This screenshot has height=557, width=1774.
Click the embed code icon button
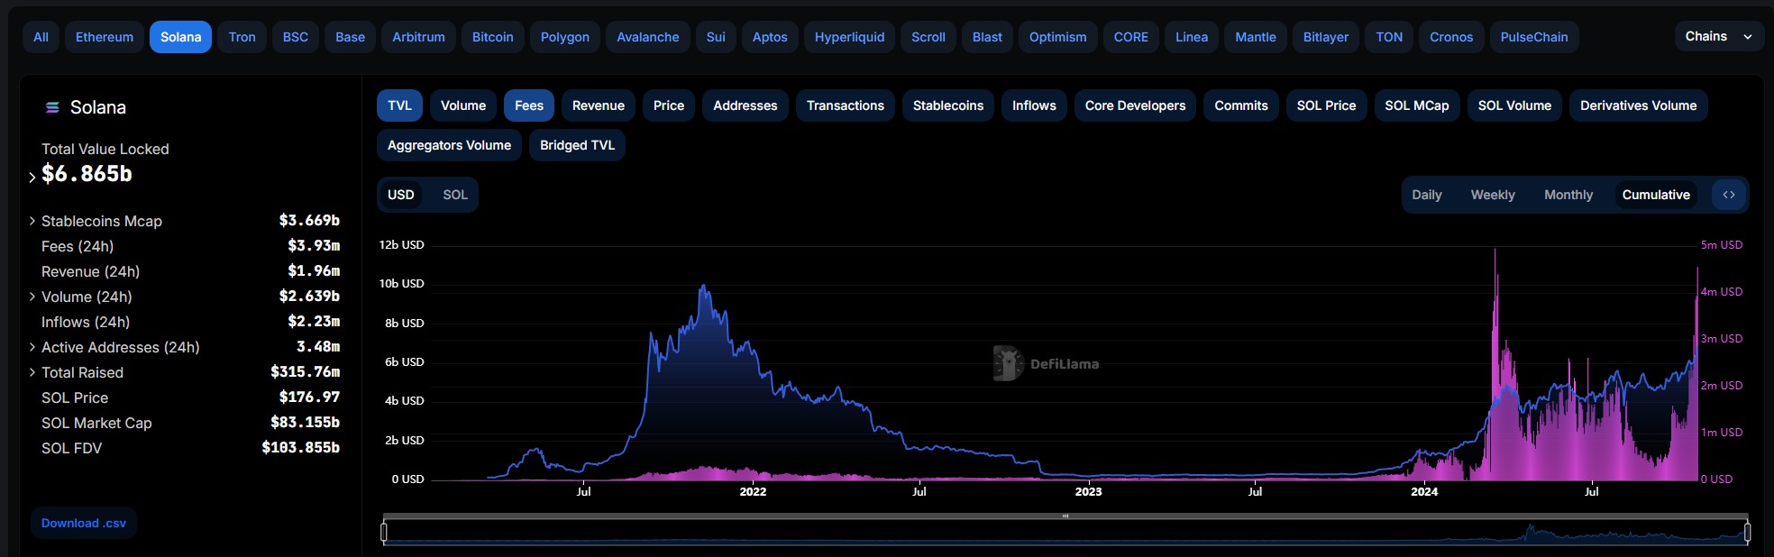point(1728,195)
